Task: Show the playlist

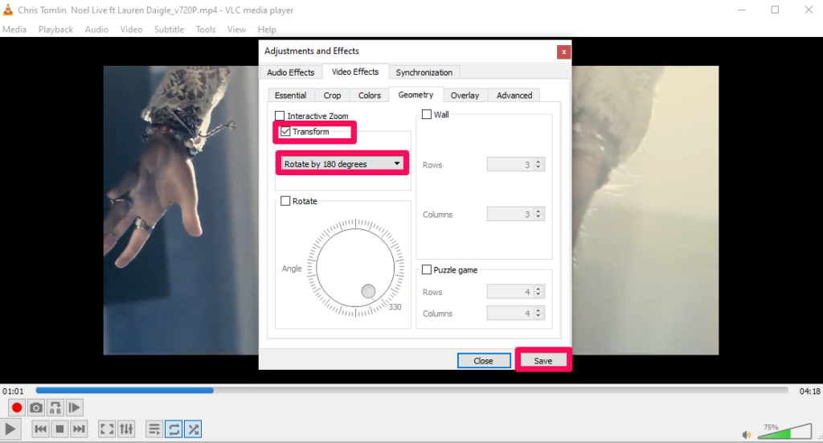Action: [x=154, y=429]
